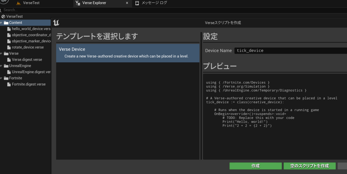Click preview line 'OnBegin<override>()<suspends>:void='
Viewport: 347px width, 174px height.
250,114
